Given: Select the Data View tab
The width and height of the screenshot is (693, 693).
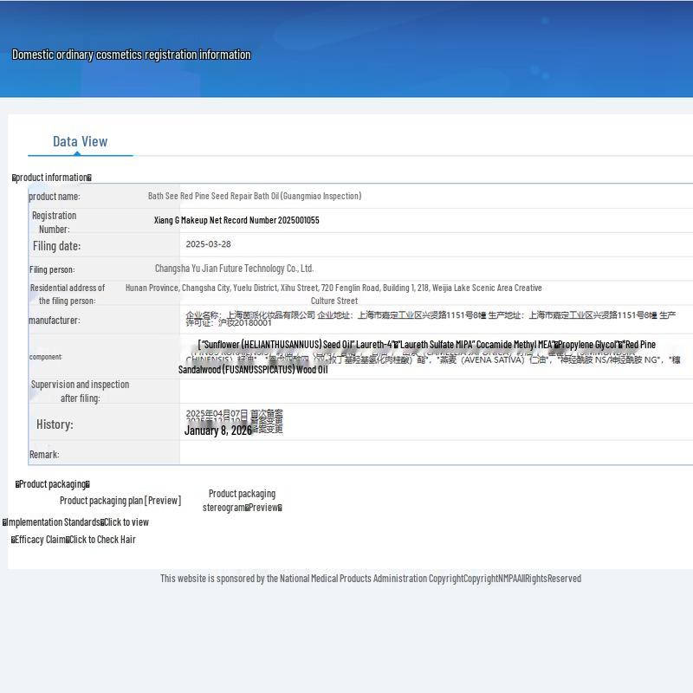Looking at the screenshot, I should 80,142.
